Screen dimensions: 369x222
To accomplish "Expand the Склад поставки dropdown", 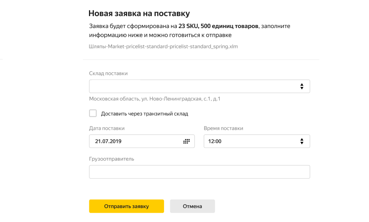I will [x=199, y=86].
